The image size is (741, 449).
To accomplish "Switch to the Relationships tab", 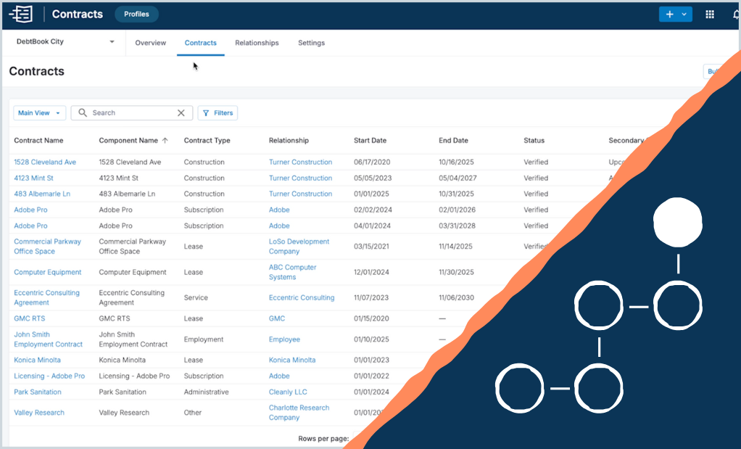I will 257,43.
